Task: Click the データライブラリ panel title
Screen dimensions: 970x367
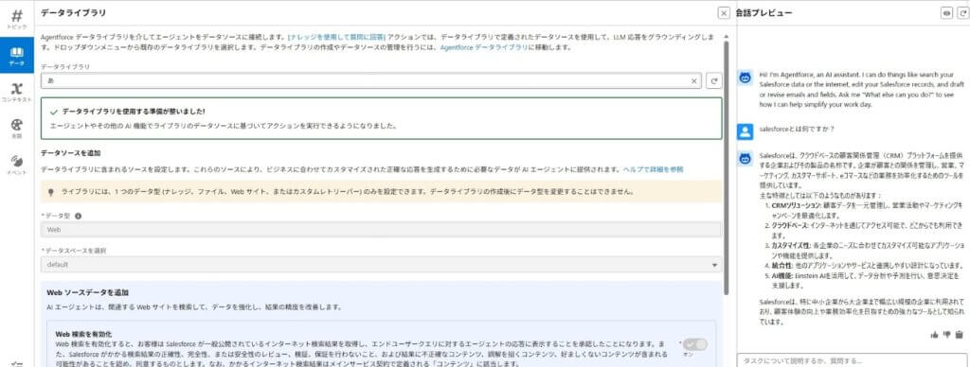Action: 73,12
